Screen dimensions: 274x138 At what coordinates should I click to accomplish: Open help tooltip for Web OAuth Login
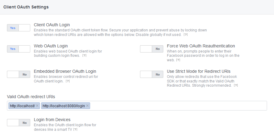[x=84, y=56]
